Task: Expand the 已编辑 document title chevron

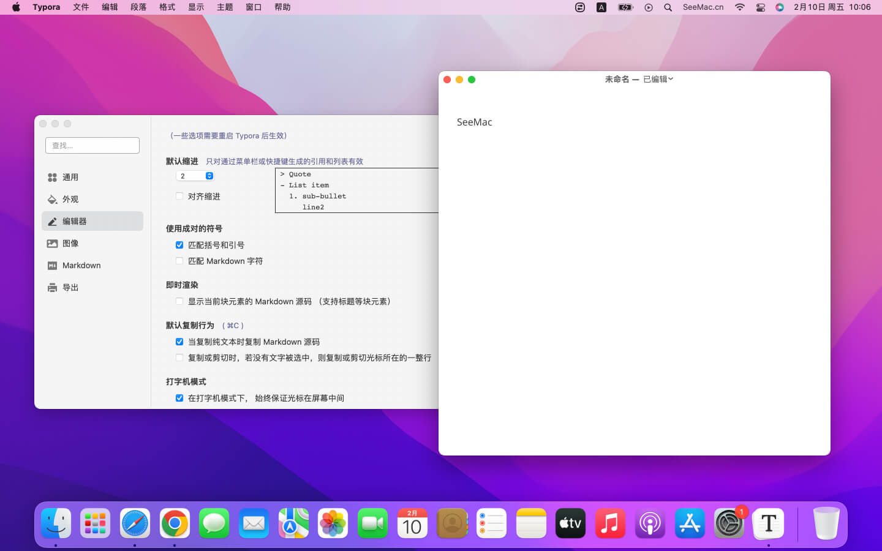Action: click(x=671, y=79)
